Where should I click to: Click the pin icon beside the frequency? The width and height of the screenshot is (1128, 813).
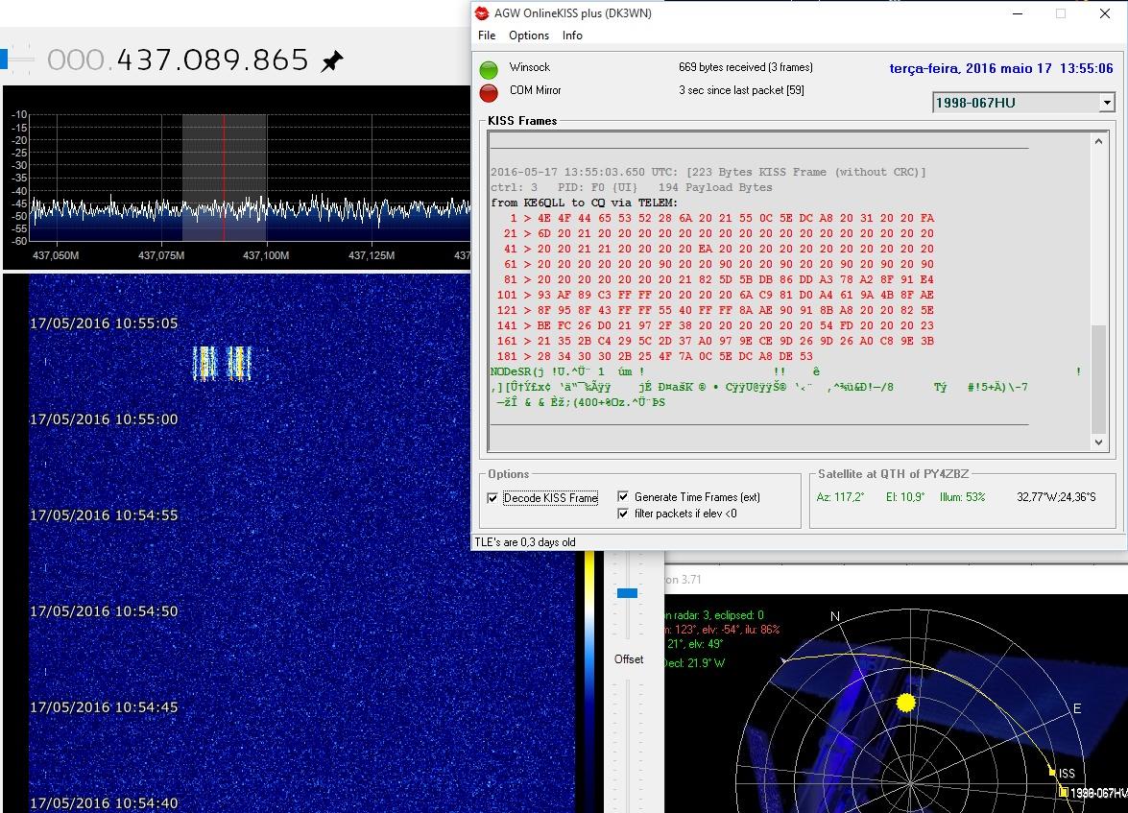[x=331, y=61]
